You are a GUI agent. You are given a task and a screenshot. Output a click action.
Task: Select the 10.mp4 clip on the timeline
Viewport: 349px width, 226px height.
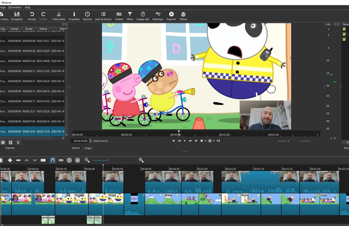[319, 182]
